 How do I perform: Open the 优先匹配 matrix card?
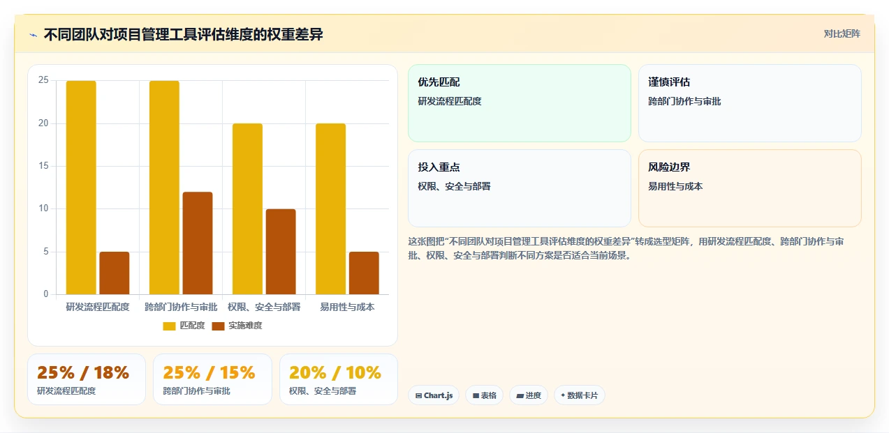coord(519,103)
